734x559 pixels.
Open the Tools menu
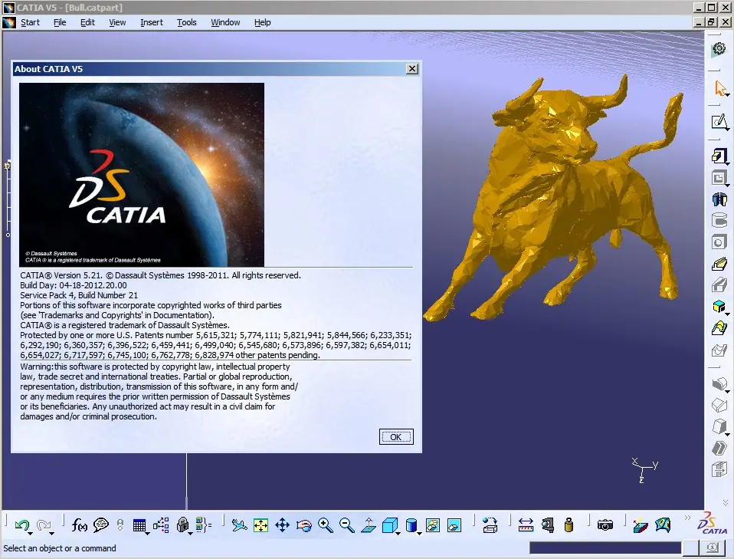[186, 22]
